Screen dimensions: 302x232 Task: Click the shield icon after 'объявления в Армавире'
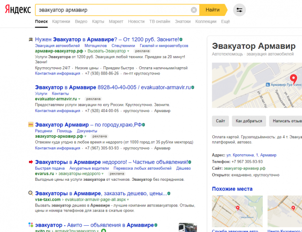(156, 225)
